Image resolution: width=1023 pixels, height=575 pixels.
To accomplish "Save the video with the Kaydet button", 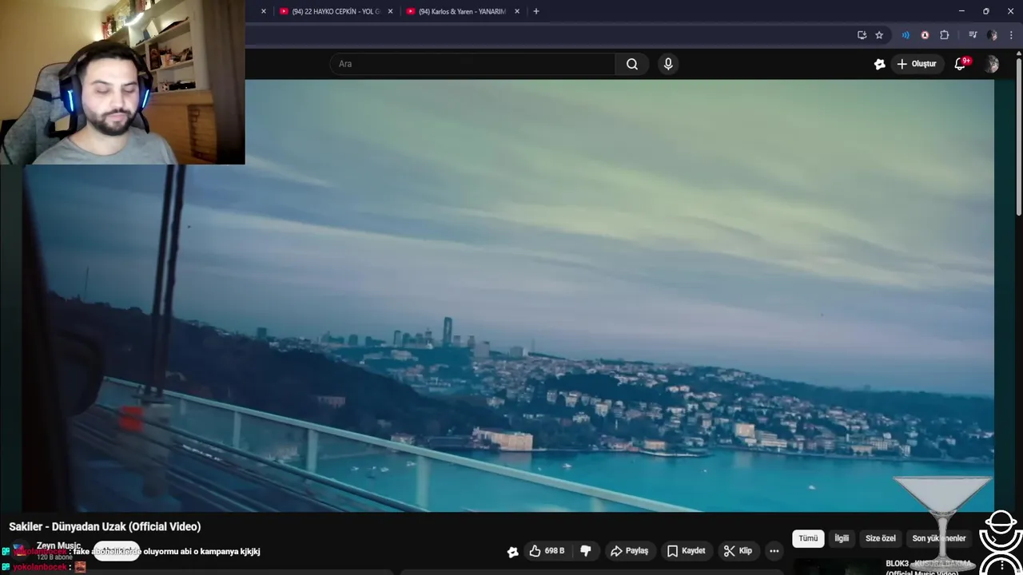I will point(686,551).
